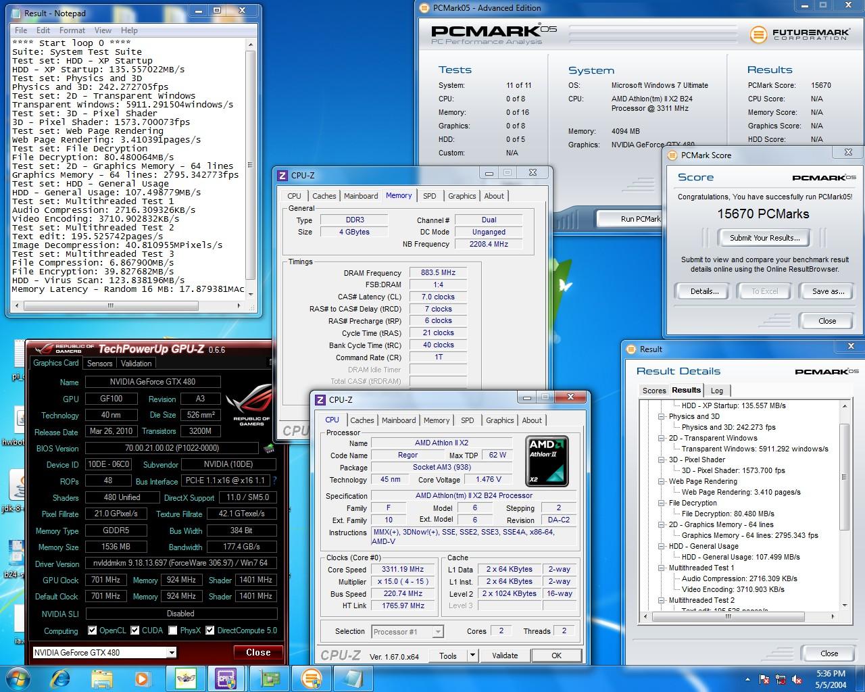Click Result Details vertical scrollbar thumb
This screenshot has width=865, height=692.
tap(844, 477)
